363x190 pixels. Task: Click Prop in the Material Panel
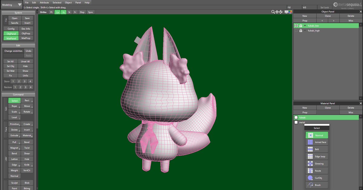tap(305, 112)
